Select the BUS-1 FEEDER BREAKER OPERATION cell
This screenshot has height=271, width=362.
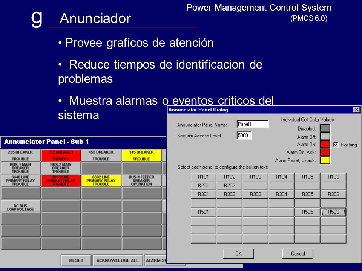click(141, 180)
